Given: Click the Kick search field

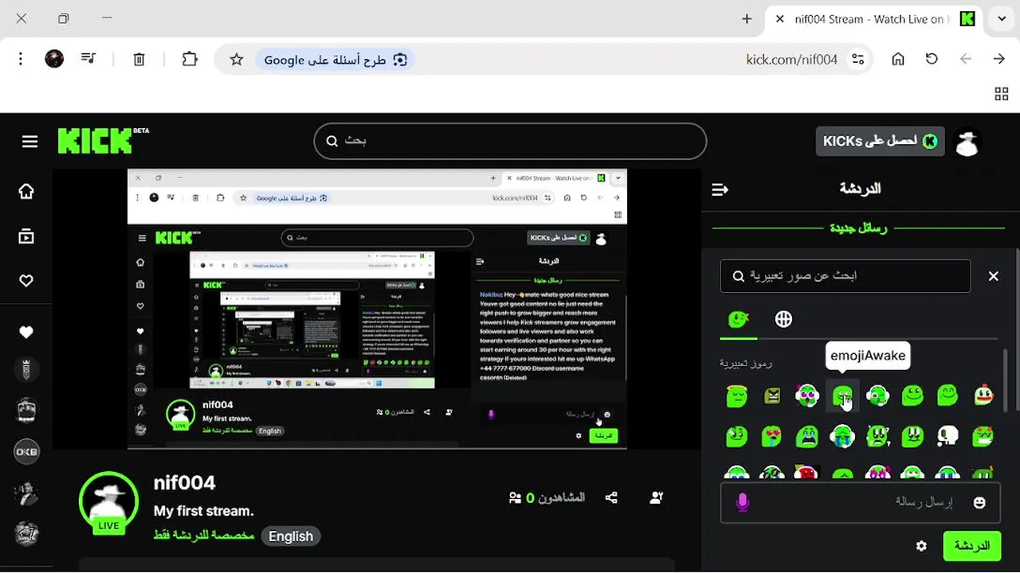Looking at the screenshot, I should click(510, 141).
